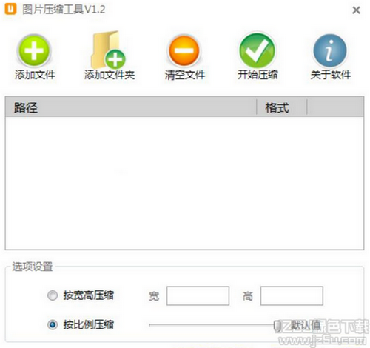
Task: Start compression with the green checkmark icon
Action: (x=258, y=50)
